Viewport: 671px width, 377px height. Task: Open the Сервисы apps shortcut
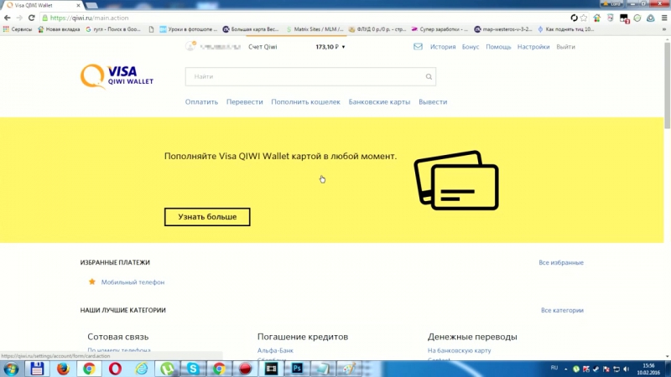18,29
